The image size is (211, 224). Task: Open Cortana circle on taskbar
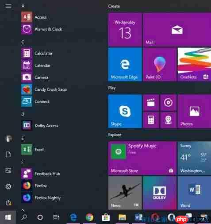[40, 217]
